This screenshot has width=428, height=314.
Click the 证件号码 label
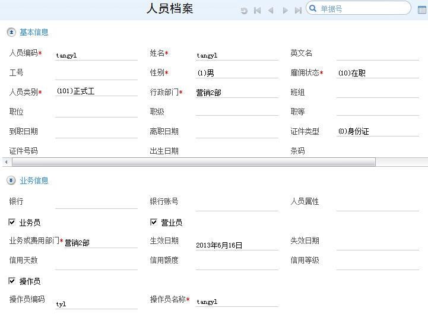(24, 151)
